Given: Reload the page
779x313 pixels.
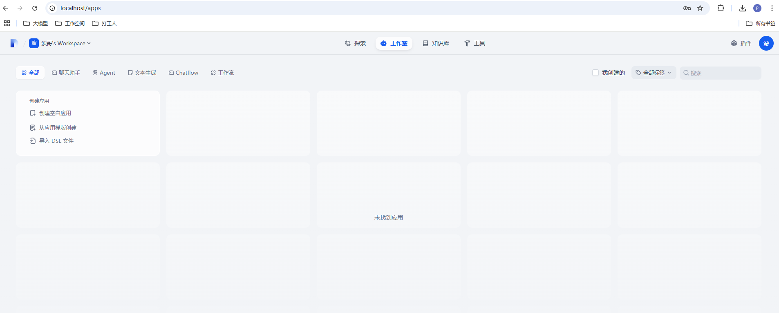Looking at the screenshot, I should click(35, 8).
